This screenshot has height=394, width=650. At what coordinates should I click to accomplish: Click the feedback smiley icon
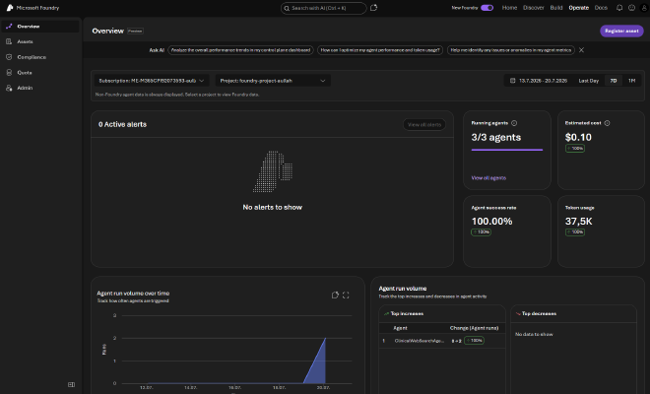631,8
